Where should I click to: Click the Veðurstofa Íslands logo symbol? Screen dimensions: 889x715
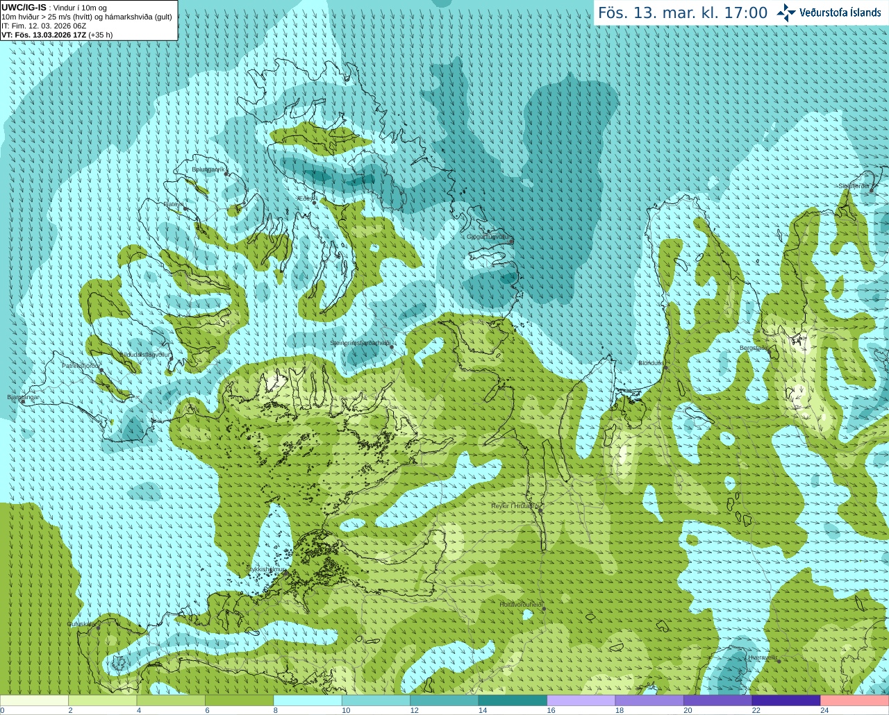[786, 12]
